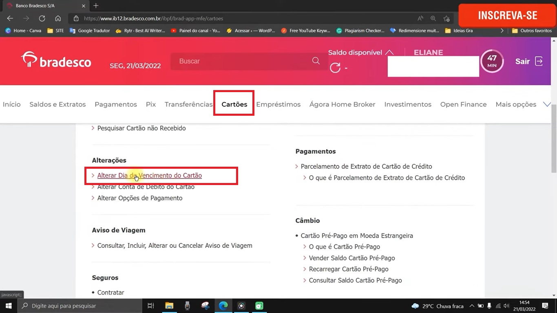Open Pagamentos menu
The image size is (557, 313).
point(116,104)
